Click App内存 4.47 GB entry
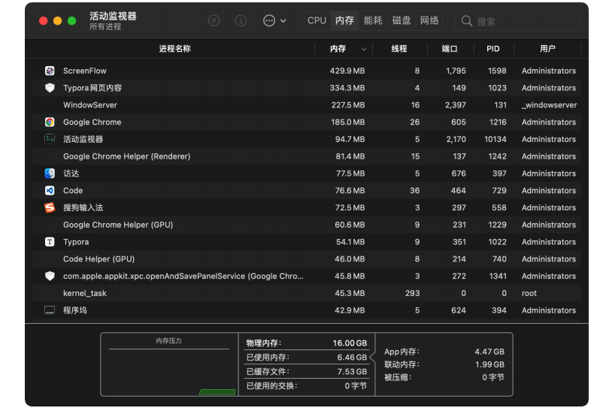This screenshot has width=606, height=414. click(444, 352)
